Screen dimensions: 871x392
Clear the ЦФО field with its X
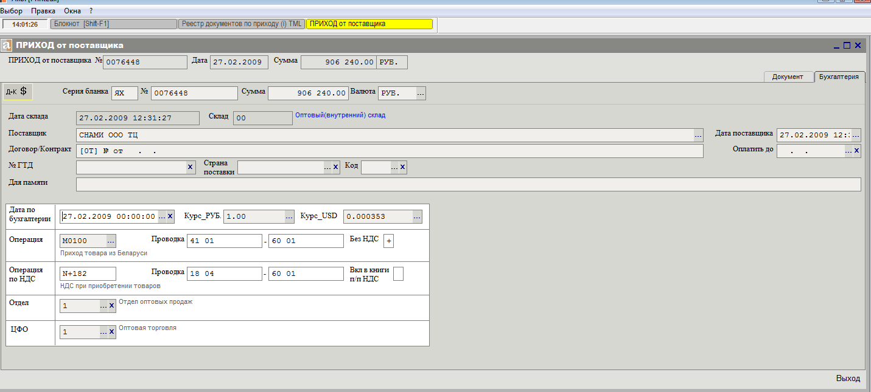[x=111, y=332]
